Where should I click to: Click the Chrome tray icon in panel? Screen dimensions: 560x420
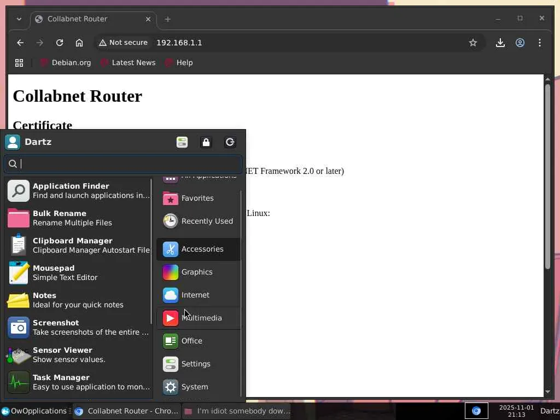(476, 411)
